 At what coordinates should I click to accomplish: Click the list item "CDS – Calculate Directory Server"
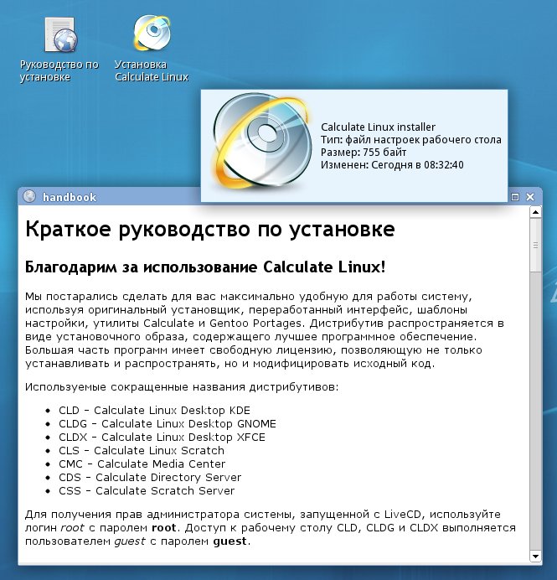(x=150, y=477)
